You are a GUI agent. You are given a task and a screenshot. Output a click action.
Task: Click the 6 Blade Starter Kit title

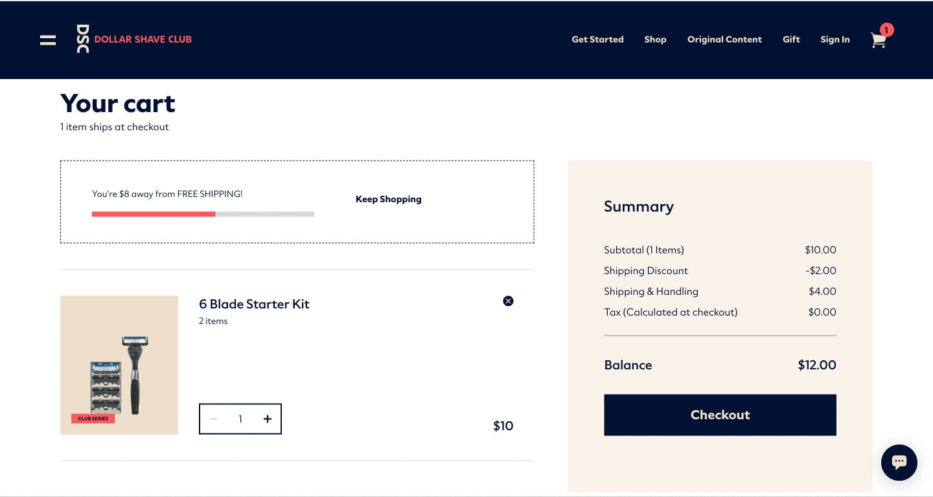pyautogui.click(x=254, y=304)
